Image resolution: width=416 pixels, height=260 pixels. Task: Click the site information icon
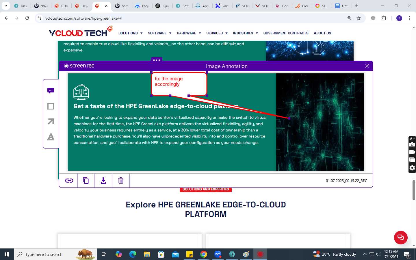tap(40, 18)
